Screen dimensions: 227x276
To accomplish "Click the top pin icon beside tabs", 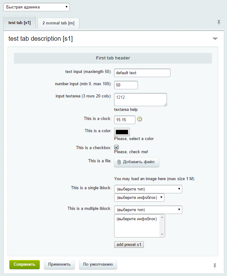I will point(219,22).
